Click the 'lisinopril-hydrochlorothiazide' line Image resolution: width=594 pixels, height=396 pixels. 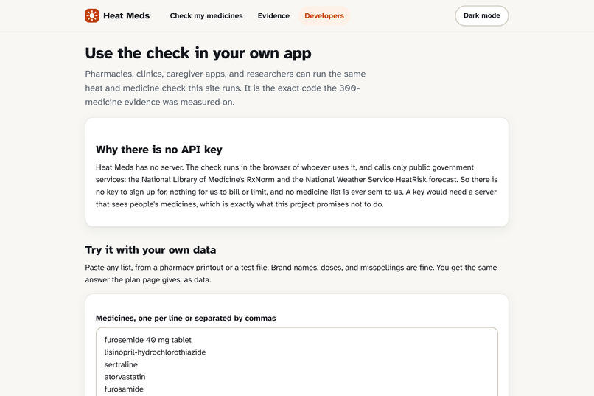click(155, 352)
